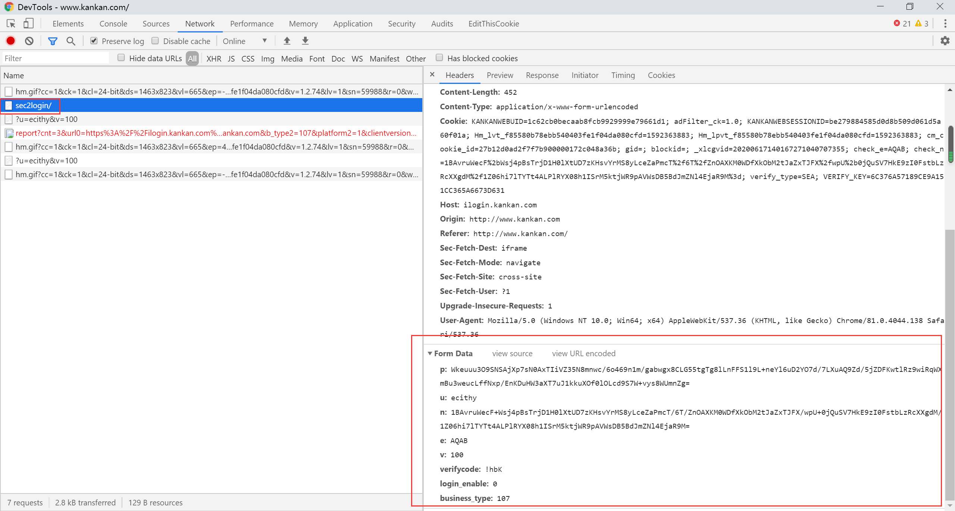The height and width of the screenshot is (511, 955).
Task: Click the Filter text input
Action: tap(56, 58)
